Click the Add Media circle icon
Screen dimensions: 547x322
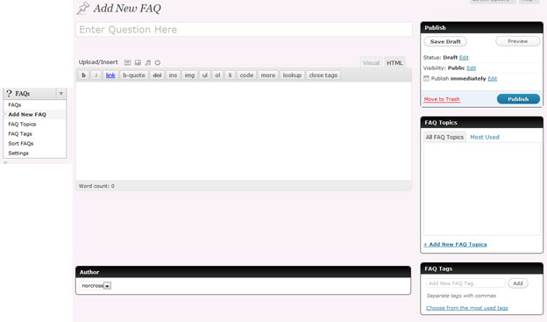[x=158, y=62]
